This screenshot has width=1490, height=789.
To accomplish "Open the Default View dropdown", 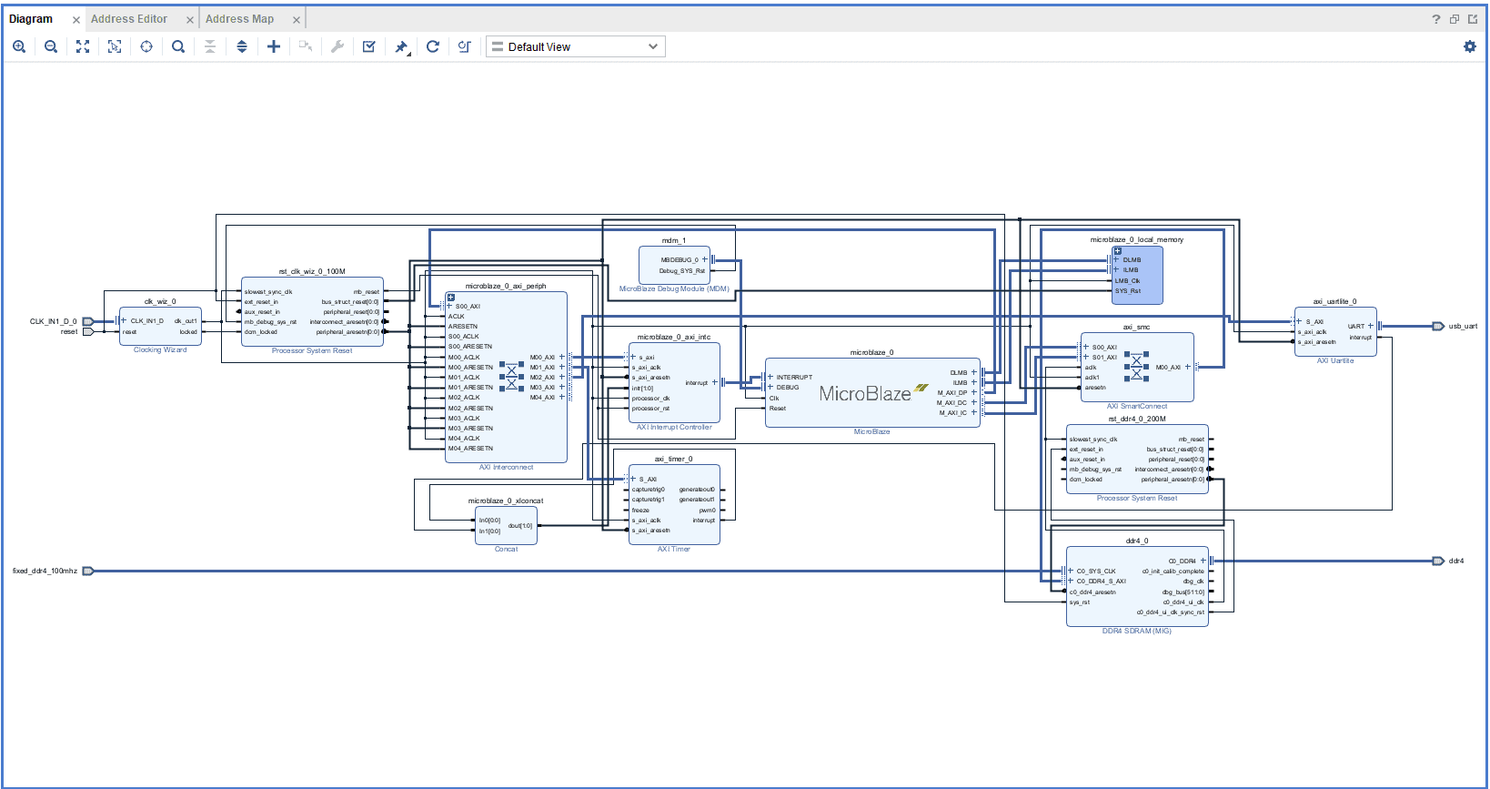I will pyautogui.click(x=576, y=46).
